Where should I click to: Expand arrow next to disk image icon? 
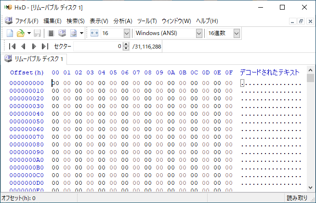(81, 33)
